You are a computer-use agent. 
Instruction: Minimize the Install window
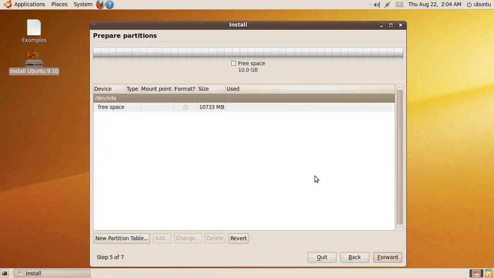(x=381, y=25)
